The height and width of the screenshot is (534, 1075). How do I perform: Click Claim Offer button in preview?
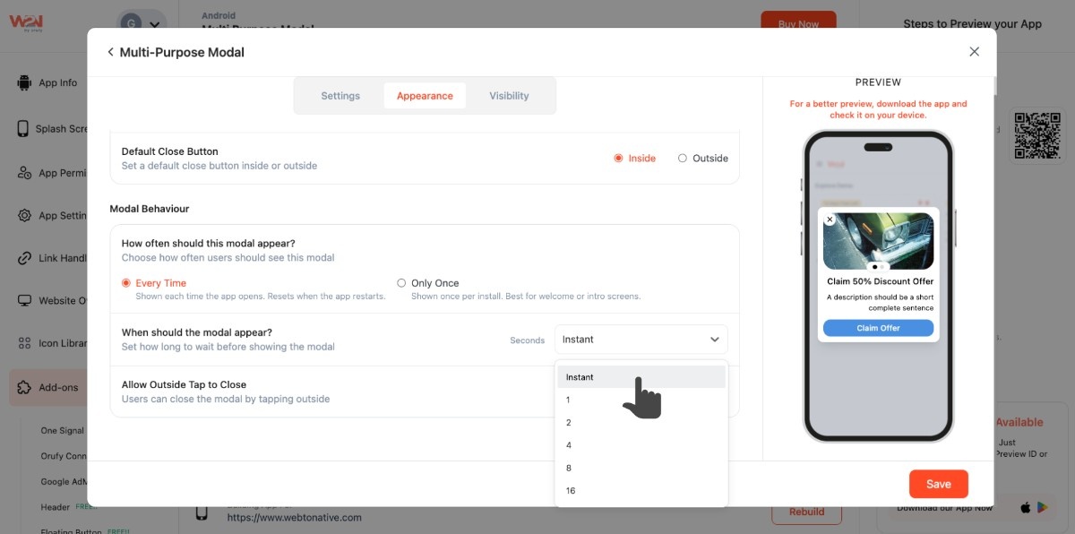878,328
